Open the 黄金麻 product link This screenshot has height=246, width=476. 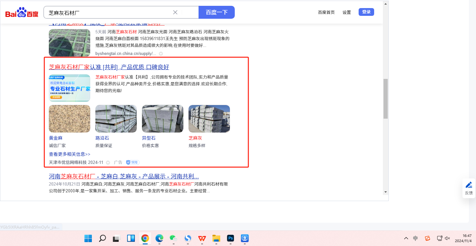[56, 138]
